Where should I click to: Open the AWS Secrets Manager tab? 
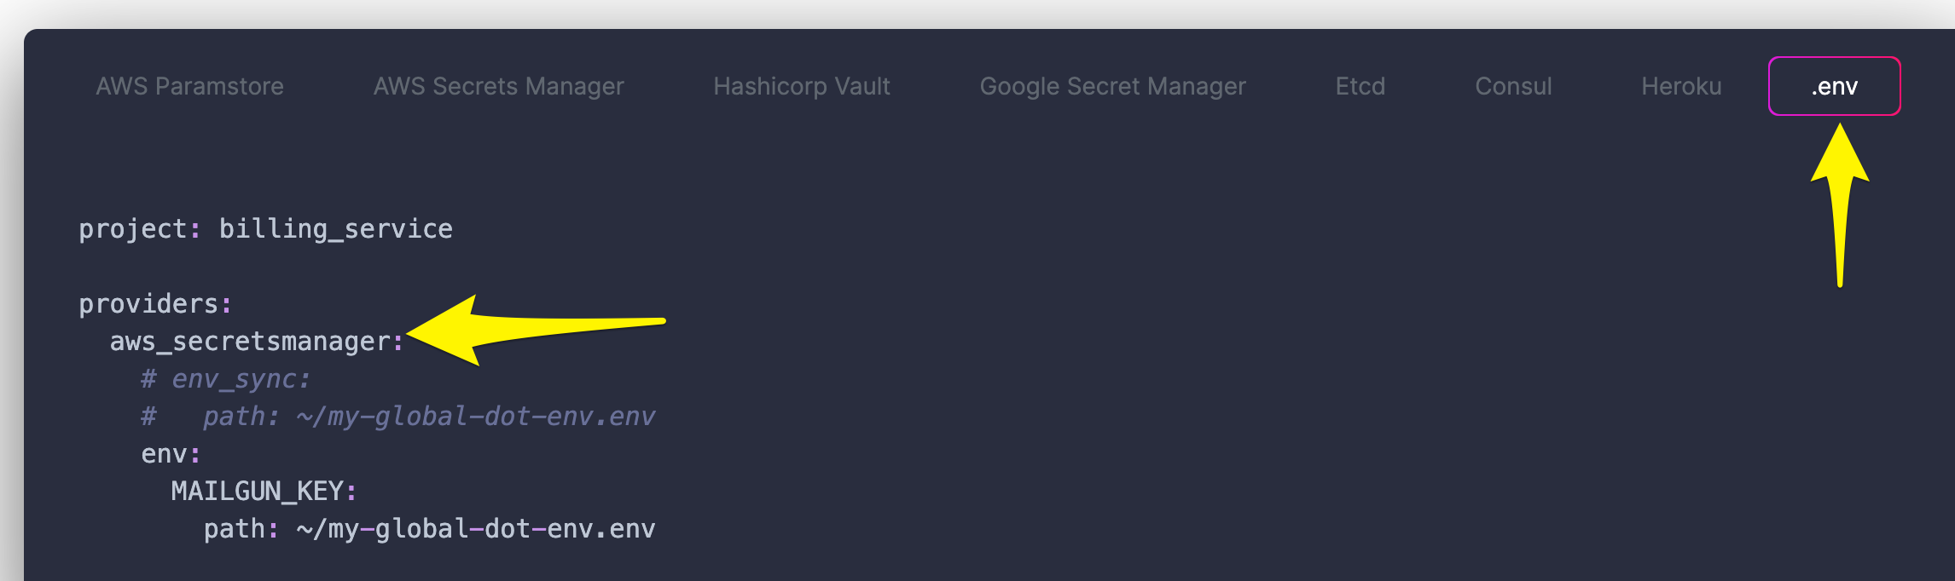coord(498,85)
